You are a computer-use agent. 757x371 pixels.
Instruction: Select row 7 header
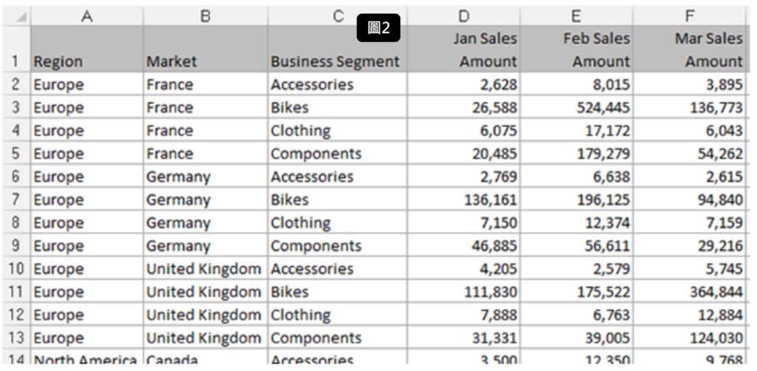tap(15, 200)
